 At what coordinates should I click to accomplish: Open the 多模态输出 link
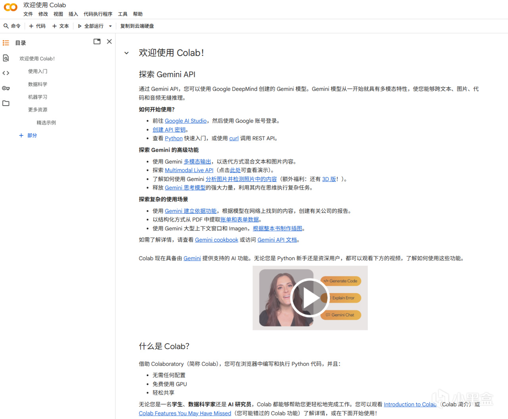[x=197, y=162]
